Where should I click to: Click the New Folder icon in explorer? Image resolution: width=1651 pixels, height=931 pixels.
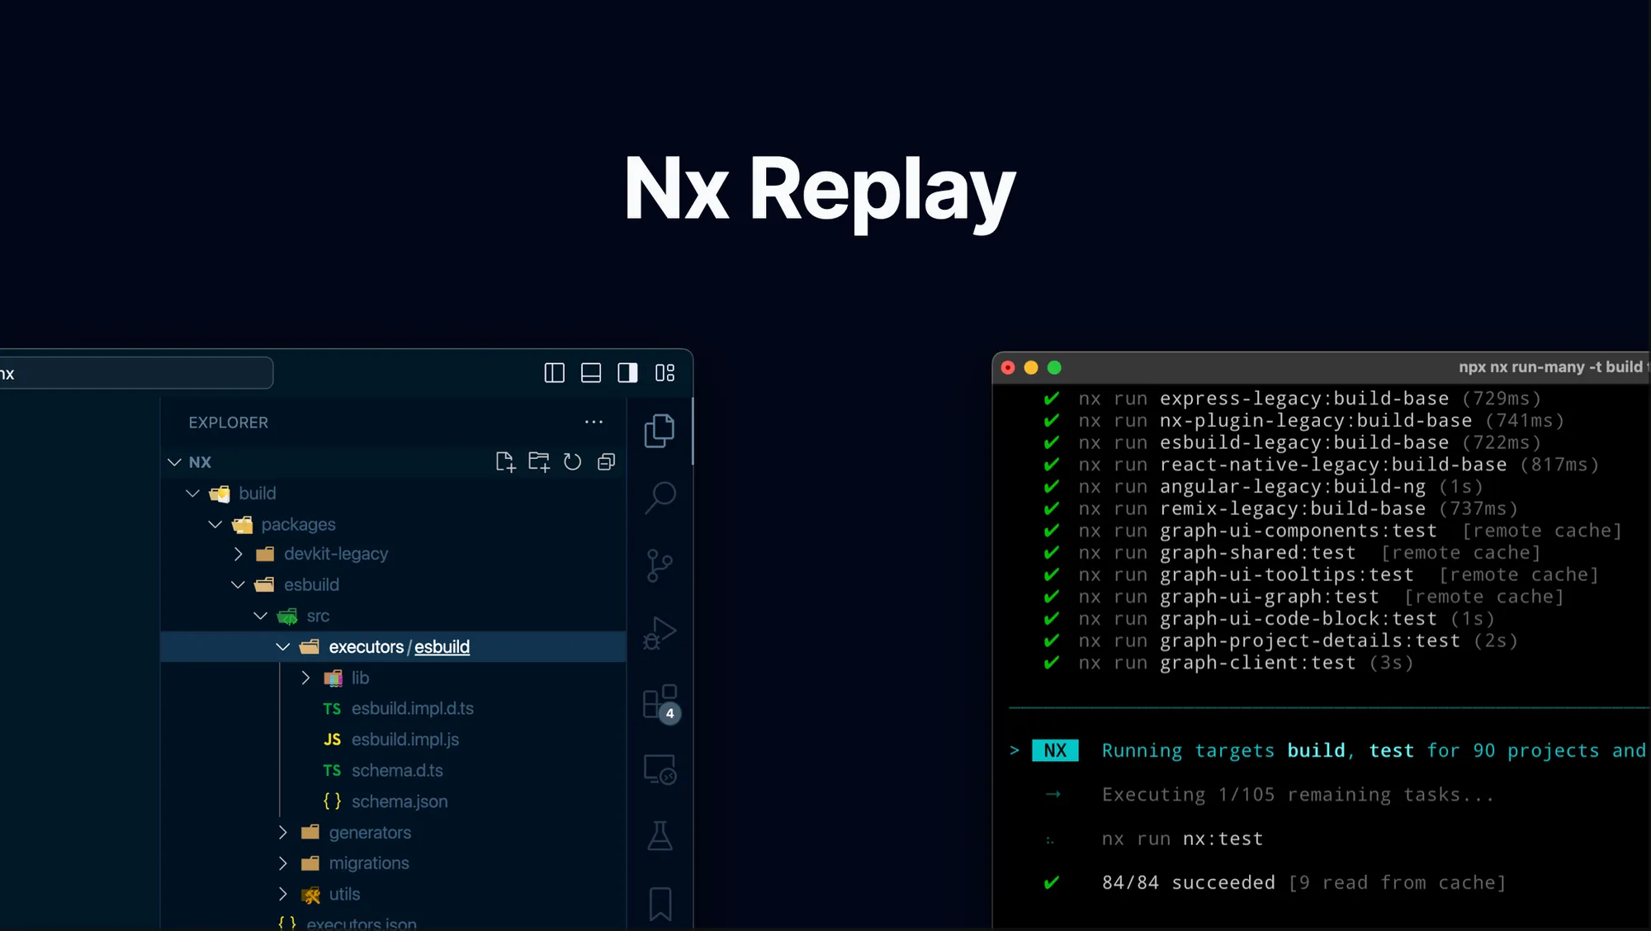click(x=539, y=462)
